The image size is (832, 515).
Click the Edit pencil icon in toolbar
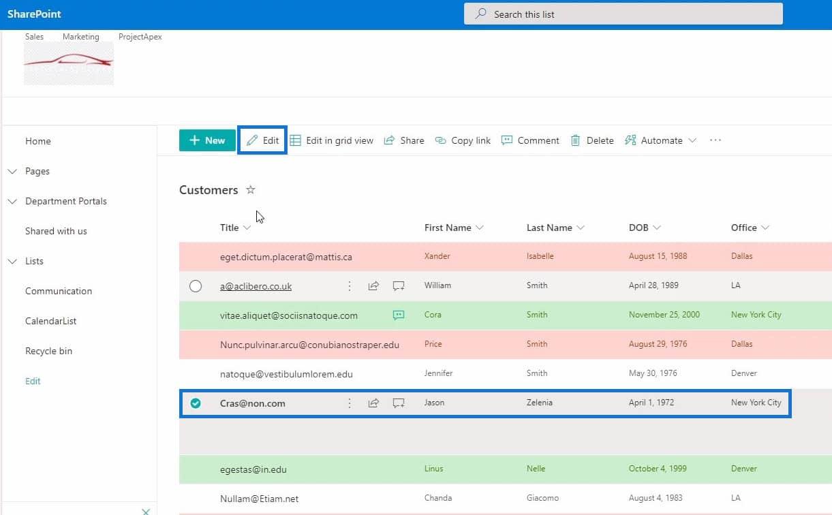[x=252, y=140]
